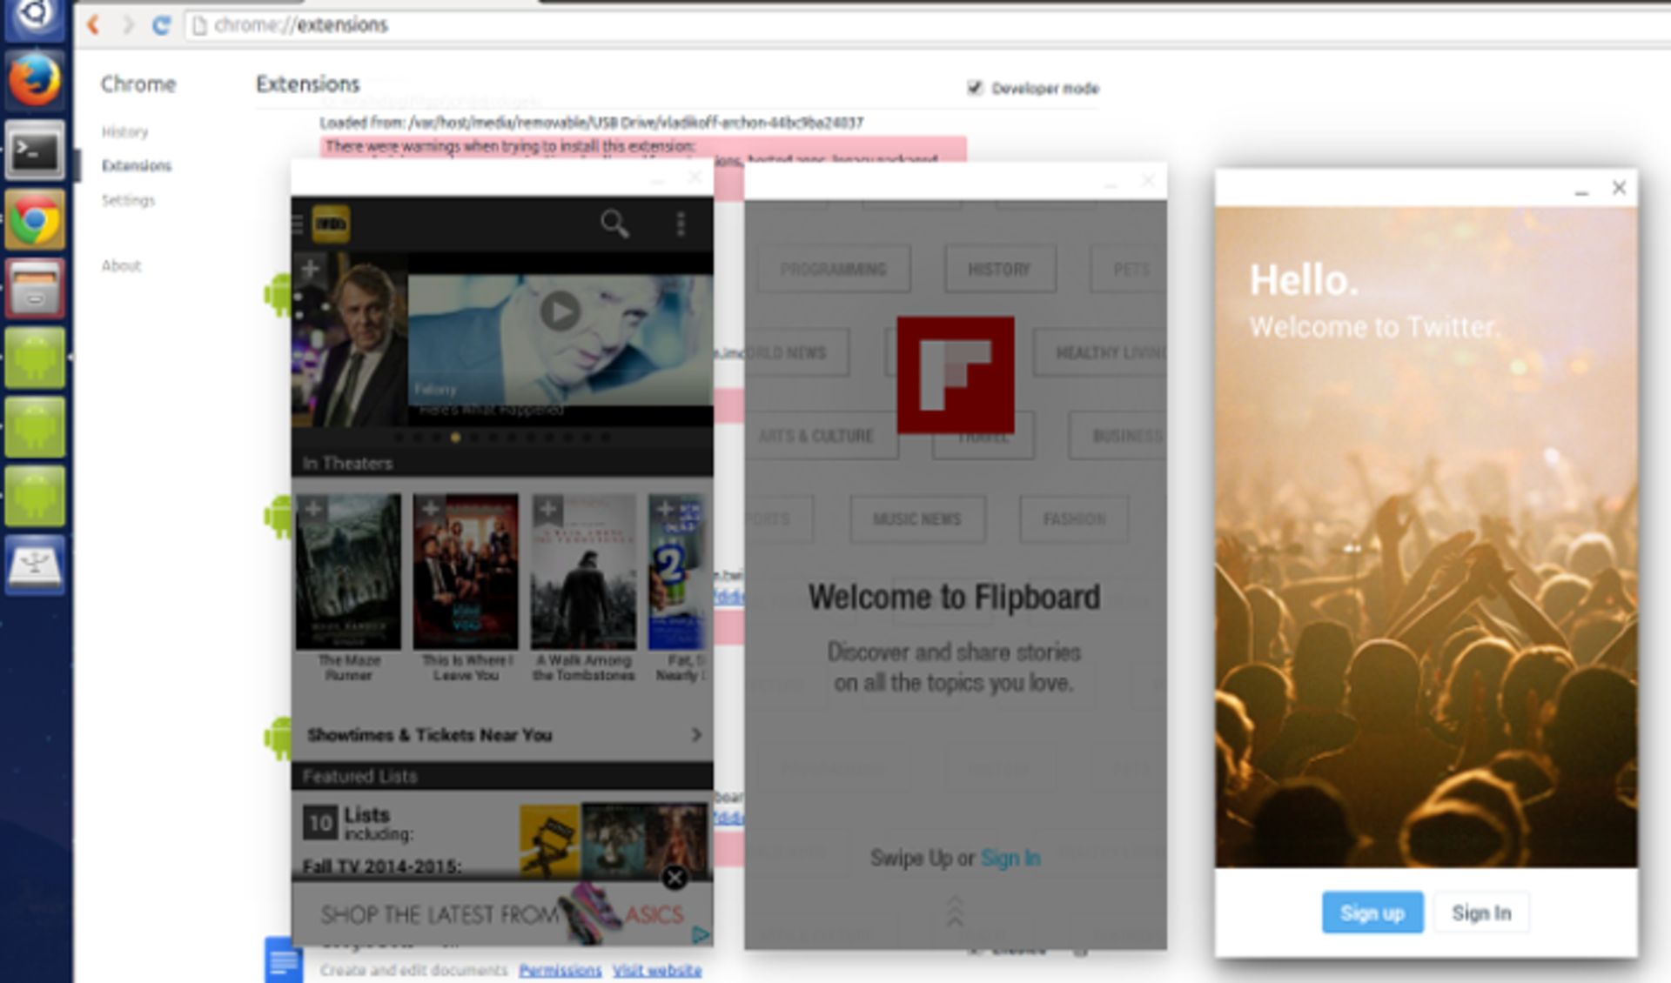Open the IMDb three-dot overflow menu

click(x=681, y=224)
